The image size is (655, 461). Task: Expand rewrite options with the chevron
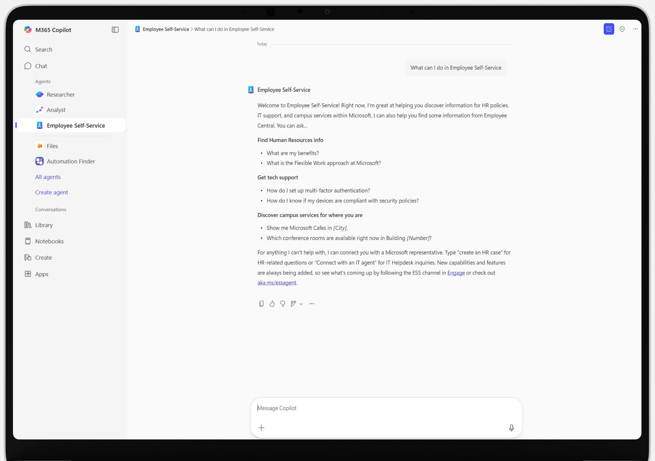pos(301,304)
